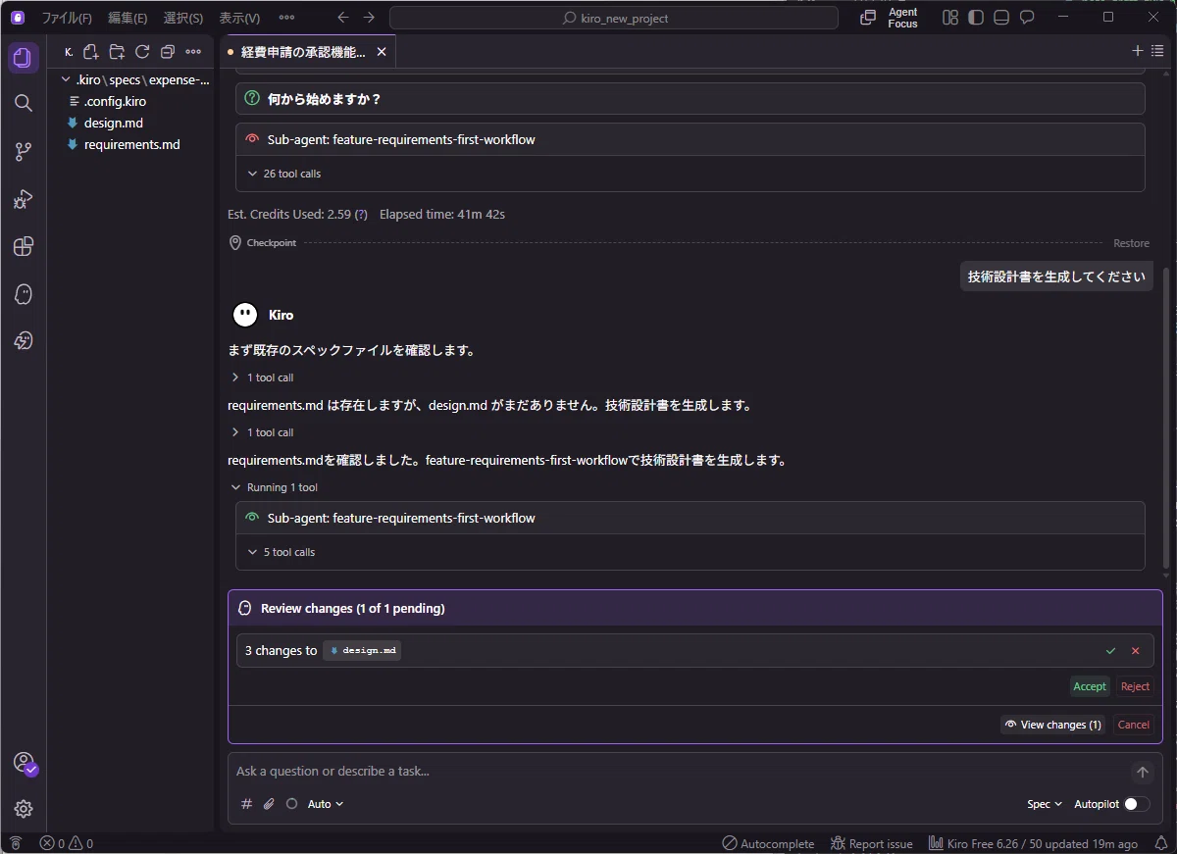The image size is (1177, 854).
Task: Click Restore on the Checkpoint line
Action: pos(1131,243)
